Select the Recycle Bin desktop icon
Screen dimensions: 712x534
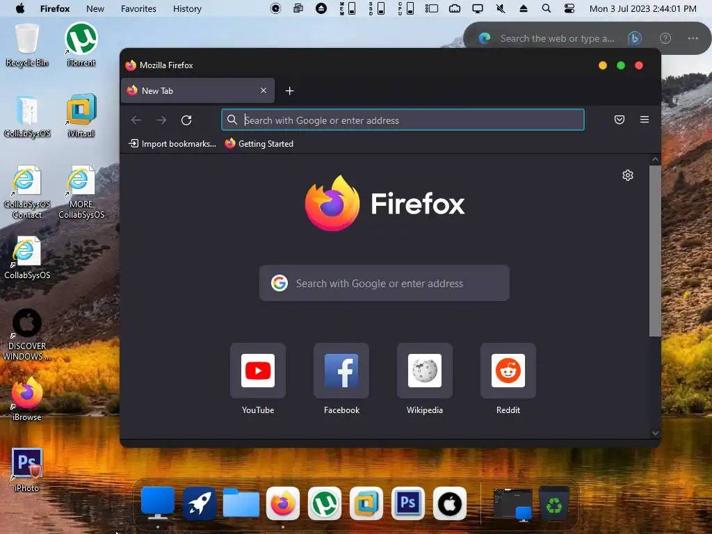coord(27,45)
